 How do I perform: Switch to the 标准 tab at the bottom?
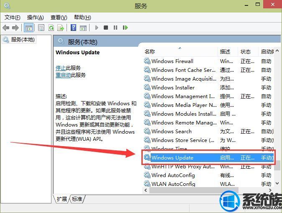[x=77, y=199]
